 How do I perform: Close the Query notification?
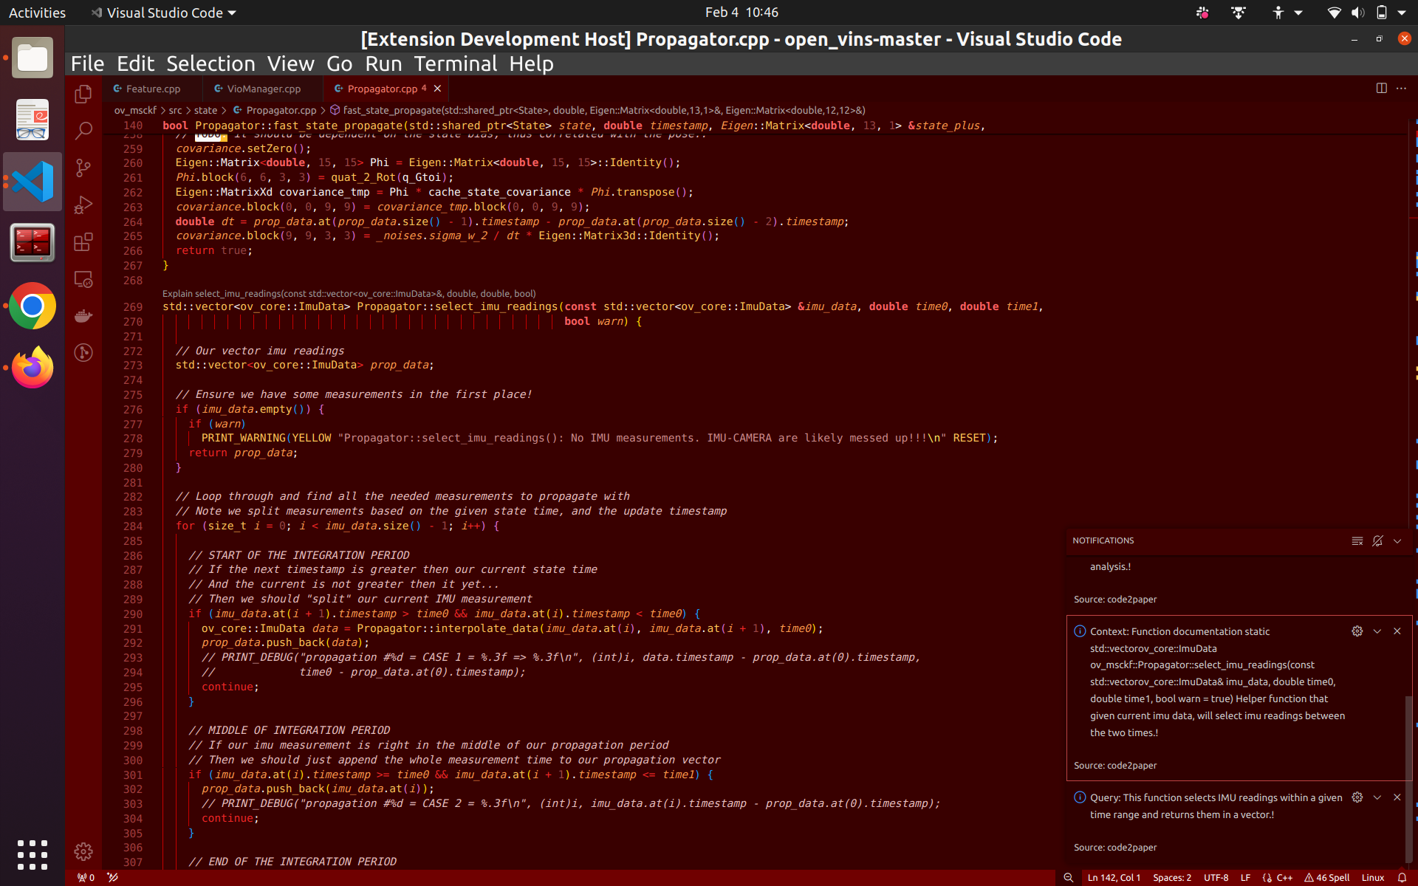click(x=1397, y=797)
